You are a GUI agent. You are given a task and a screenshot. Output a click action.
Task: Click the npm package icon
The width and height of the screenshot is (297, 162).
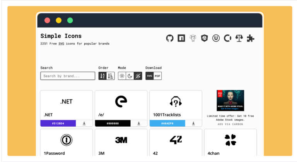coord(181,38)
